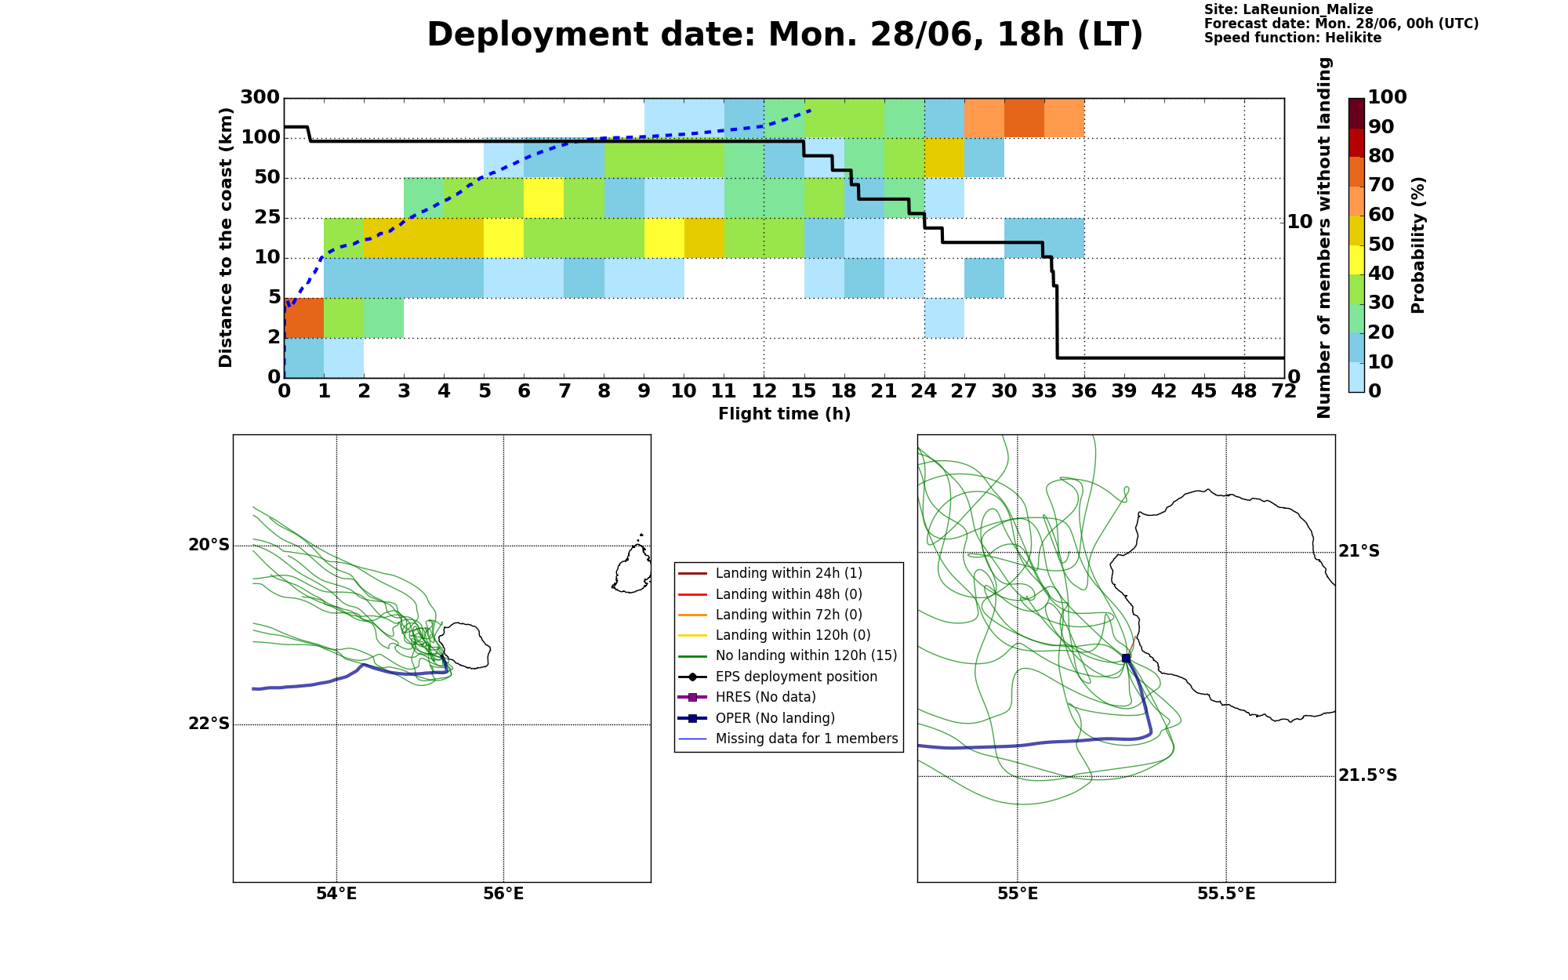Viewport: 1568px width, 980px height.
Task: Click the 'Landing within 48h (0)' legend entry
Action: tap(789, 594)
